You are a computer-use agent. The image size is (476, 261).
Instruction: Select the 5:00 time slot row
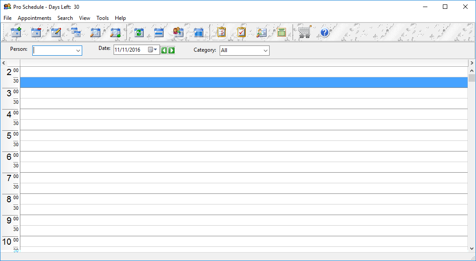pyautogui.click(x=244, y=135)
